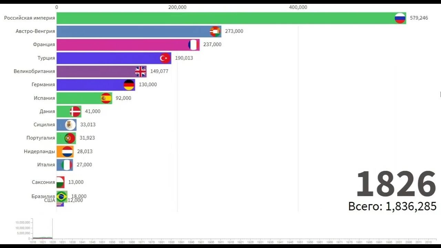Select the Австро-Венгрия label
This screenshot has height=248, width=441.
(x=35, y=31)
